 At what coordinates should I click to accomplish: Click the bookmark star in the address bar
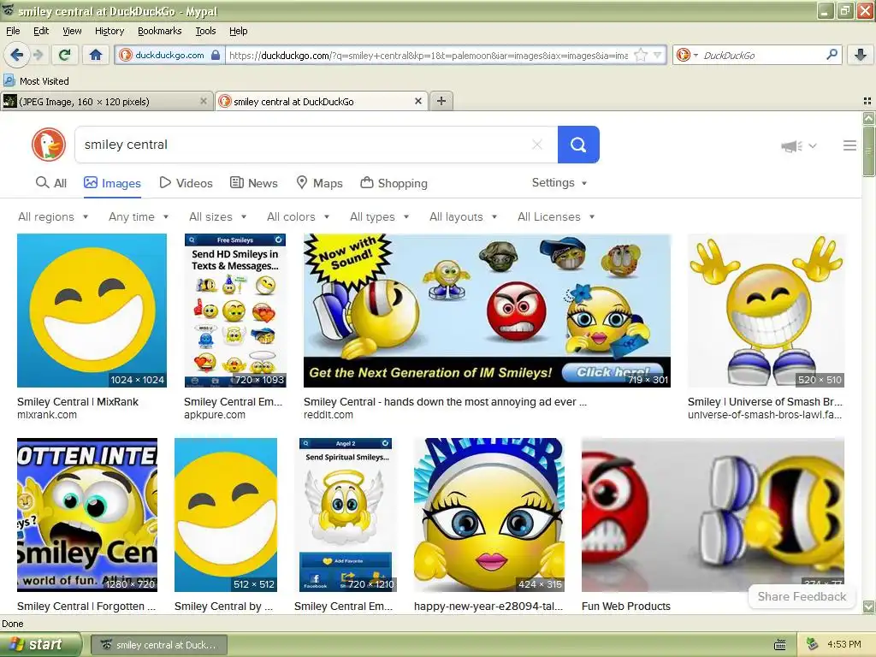pyautogui.click(x=641, y=55)
